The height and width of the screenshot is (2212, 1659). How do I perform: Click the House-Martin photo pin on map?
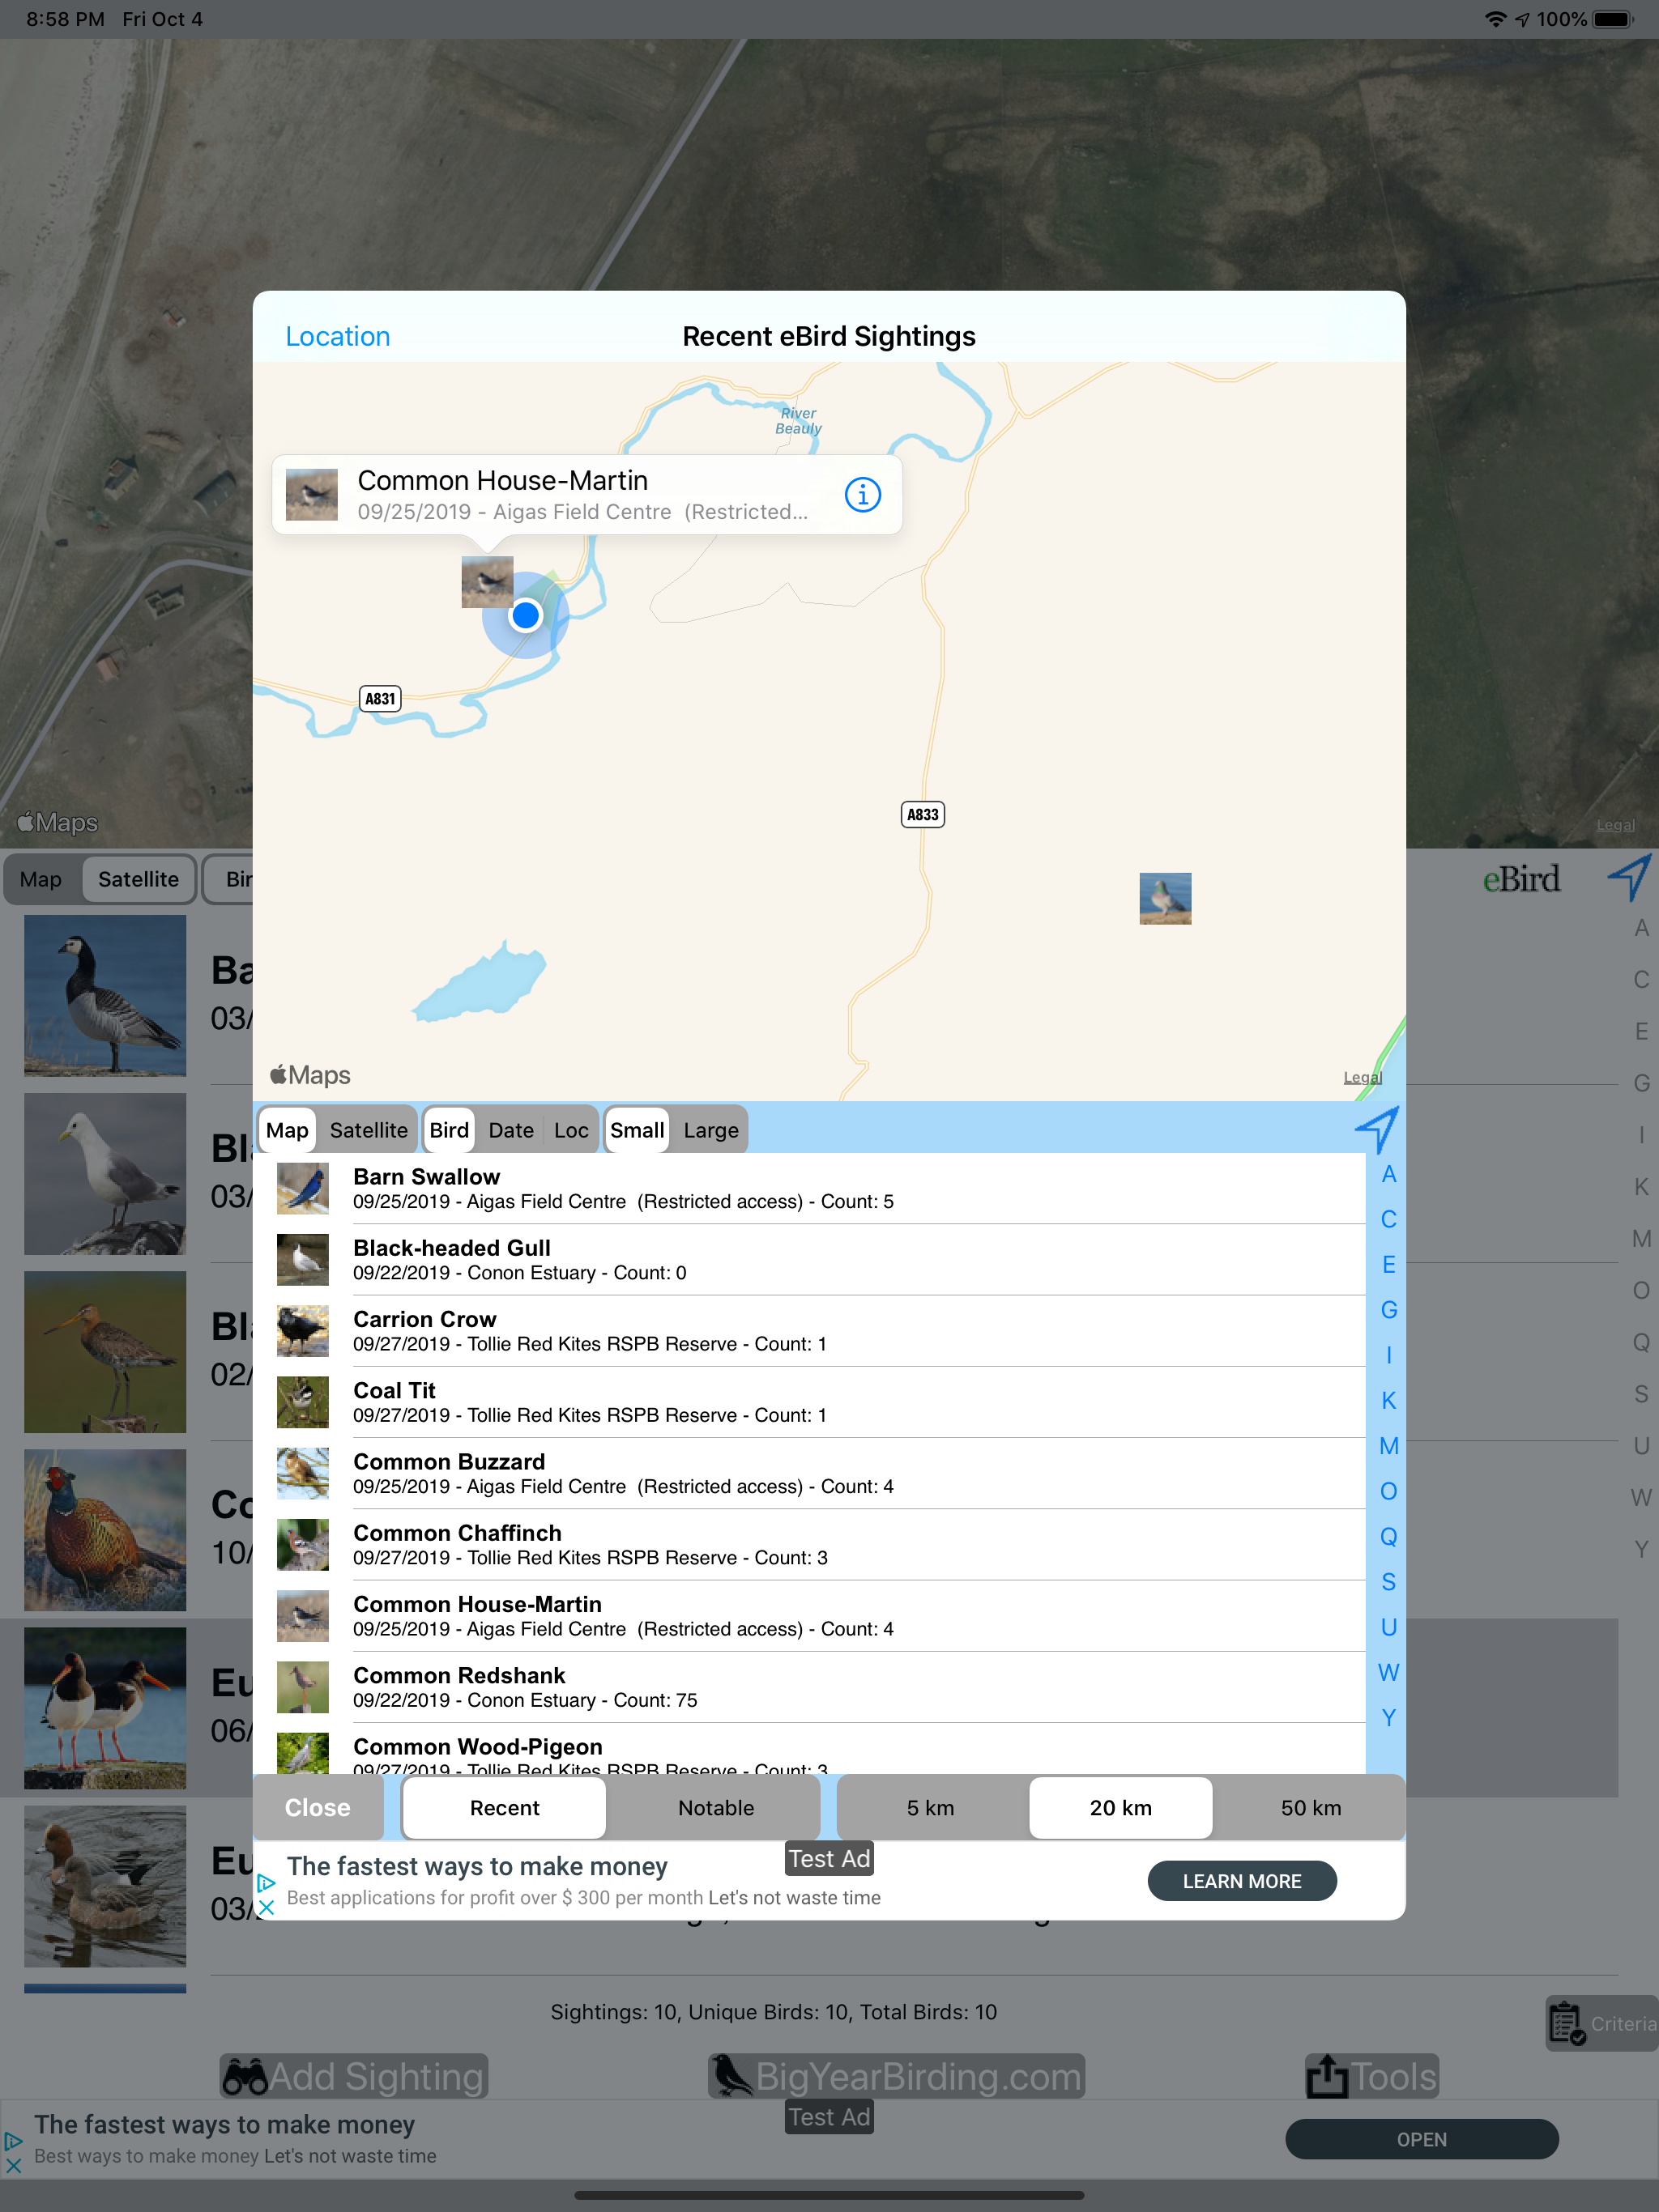tap(486, 581)
